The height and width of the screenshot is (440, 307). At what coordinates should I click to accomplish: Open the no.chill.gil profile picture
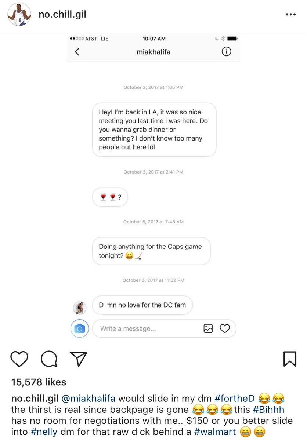pyautogui.click(x=19, y=14)
